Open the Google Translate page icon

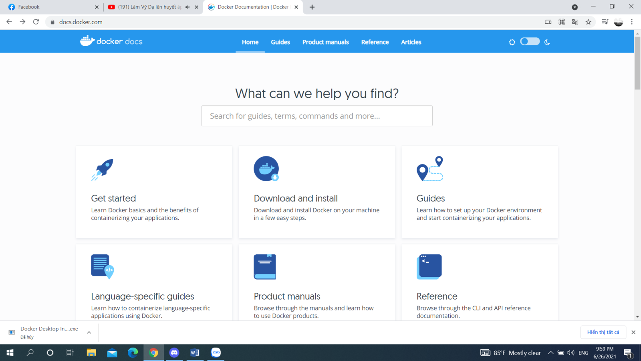(575, 22)
